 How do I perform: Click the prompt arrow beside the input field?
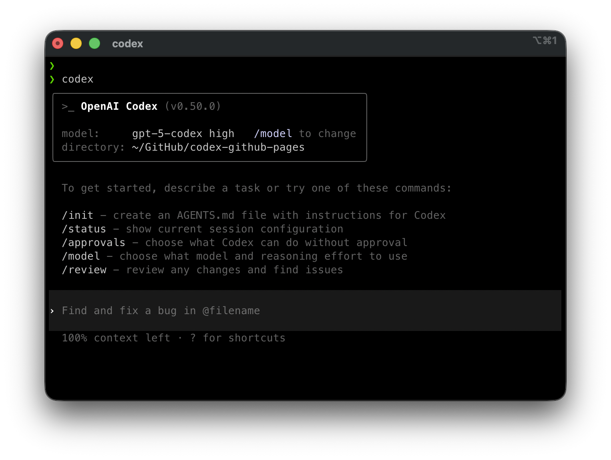(x=52, y=311)
